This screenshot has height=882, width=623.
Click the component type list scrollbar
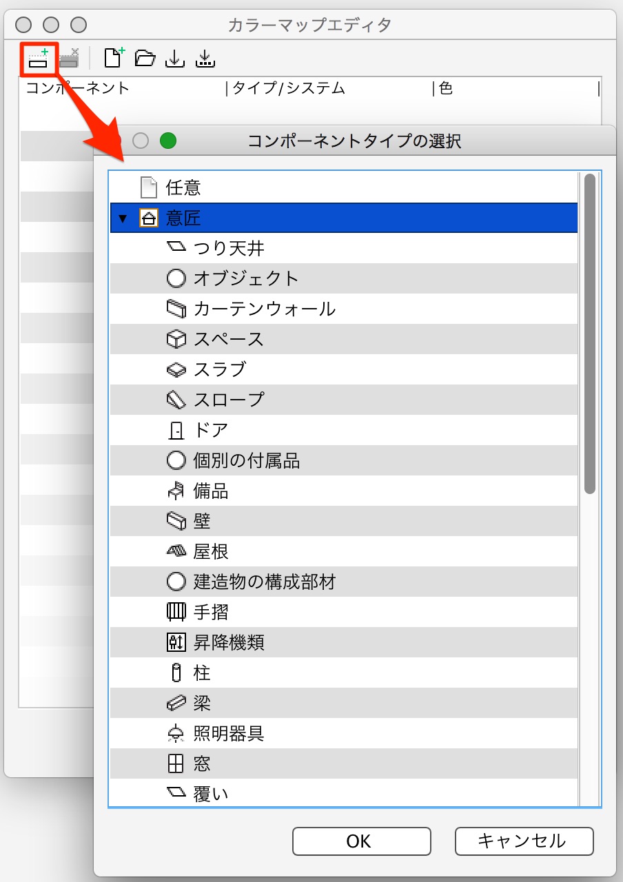tap(590, 334)
